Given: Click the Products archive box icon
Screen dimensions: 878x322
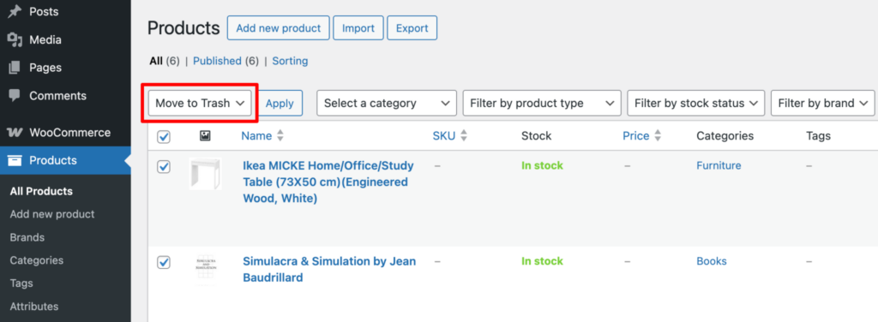Looking at the screenshot, I should tap(15, 160).
